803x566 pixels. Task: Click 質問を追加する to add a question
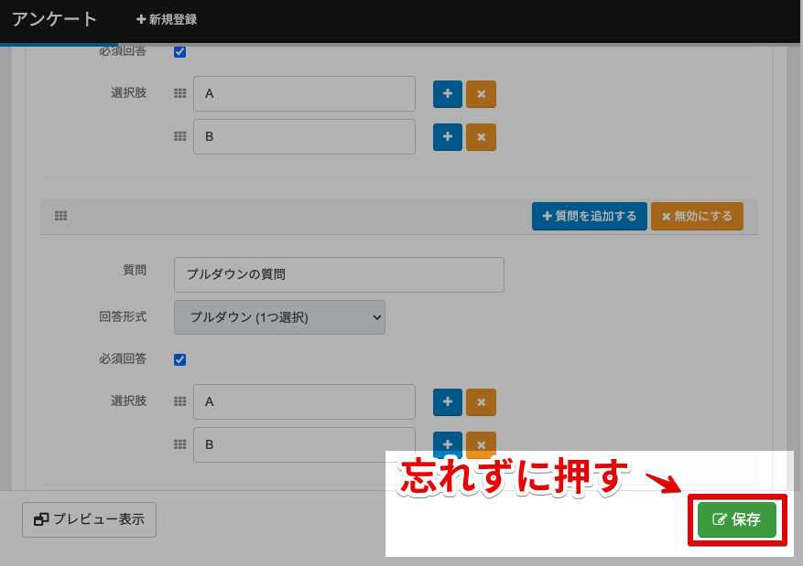click(589, 216)
